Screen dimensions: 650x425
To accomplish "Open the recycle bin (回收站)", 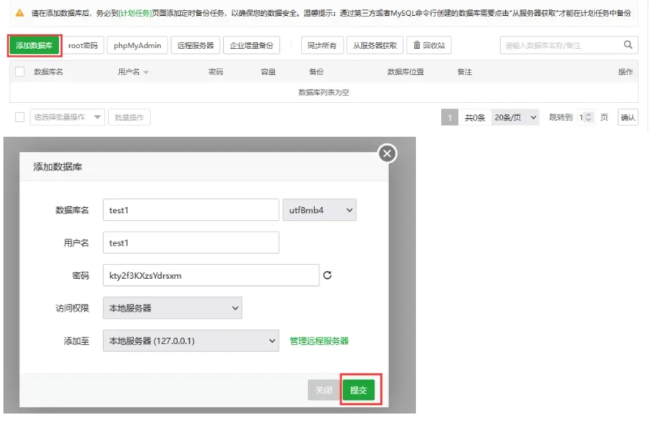I will (429, 46).
